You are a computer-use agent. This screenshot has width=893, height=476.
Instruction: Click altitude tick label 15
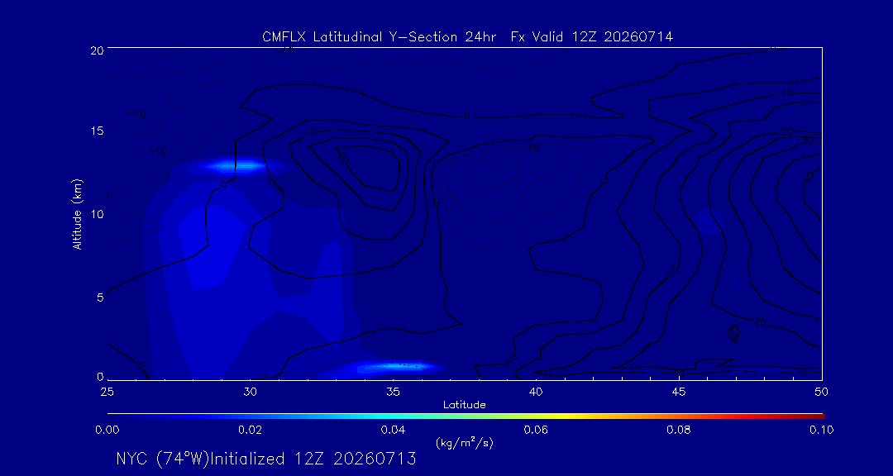96,131
